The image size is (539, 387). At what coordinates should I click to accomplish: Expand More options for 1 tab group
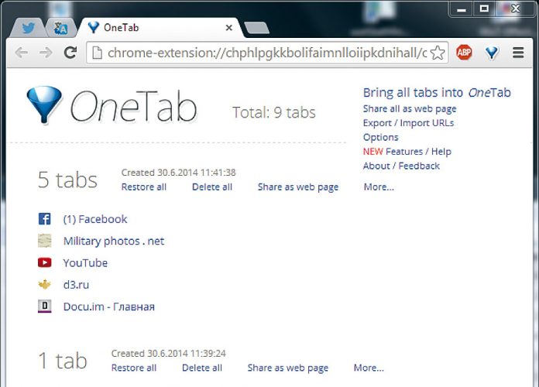click(x=369, y=368)
